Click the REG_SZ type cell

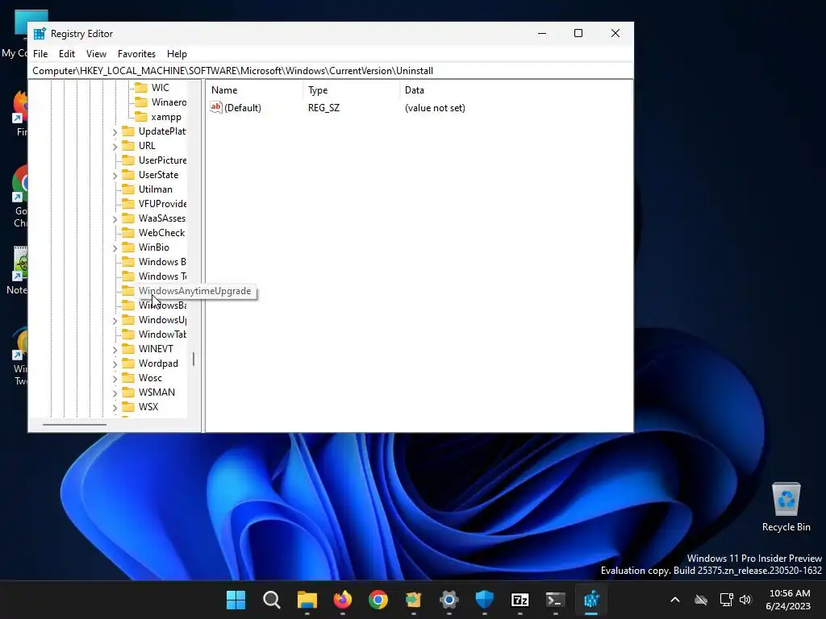(324, 108)
